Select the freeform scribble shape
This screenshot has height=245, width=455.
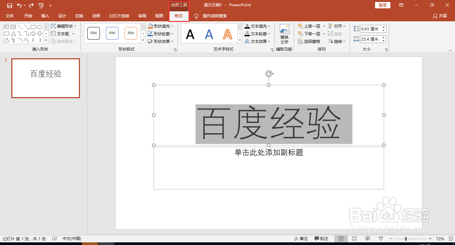tap(13, 40)
